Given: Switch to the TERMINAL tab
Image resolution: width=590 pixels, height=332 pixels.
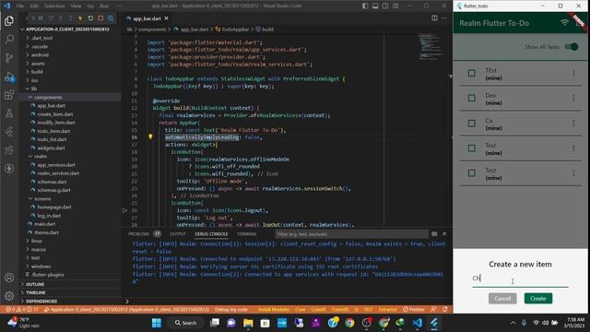Looking at the screenshot, I should point(247,233).
